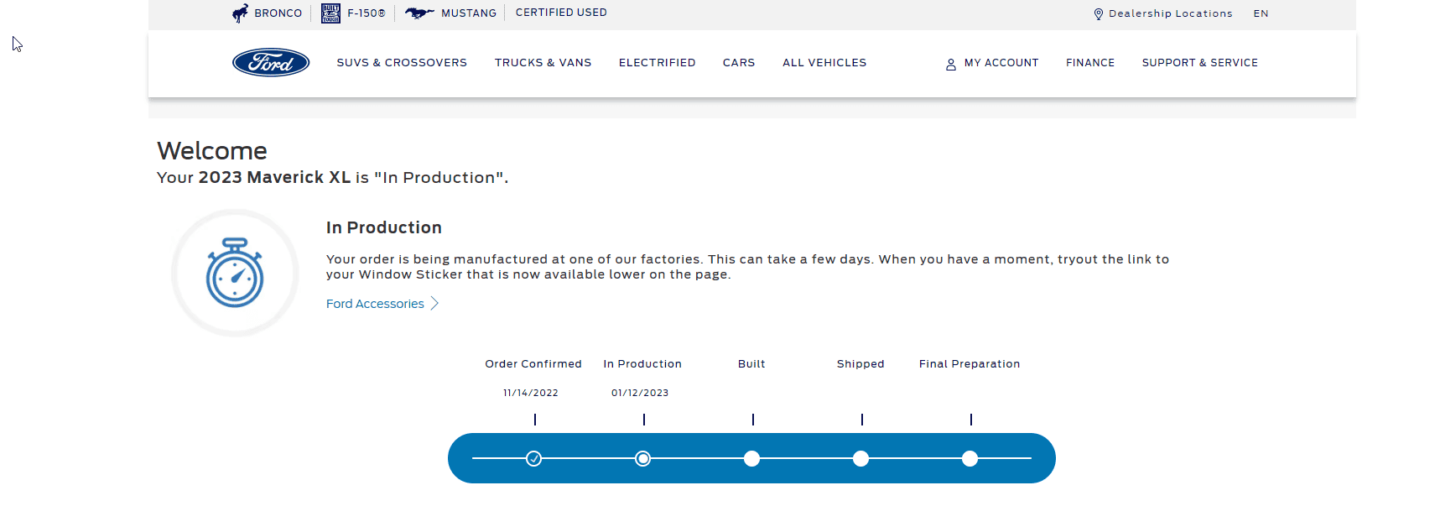This screenshot has width=1435, height=527.
Task: Click the Shipped progress dot
Action: [861, 458]
